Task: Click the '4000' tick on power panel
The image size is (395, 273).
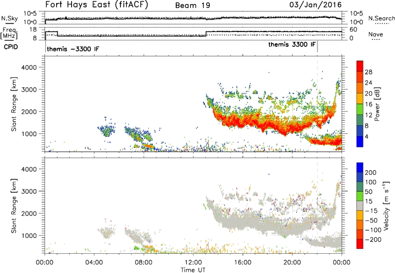Action: [29, 68]
